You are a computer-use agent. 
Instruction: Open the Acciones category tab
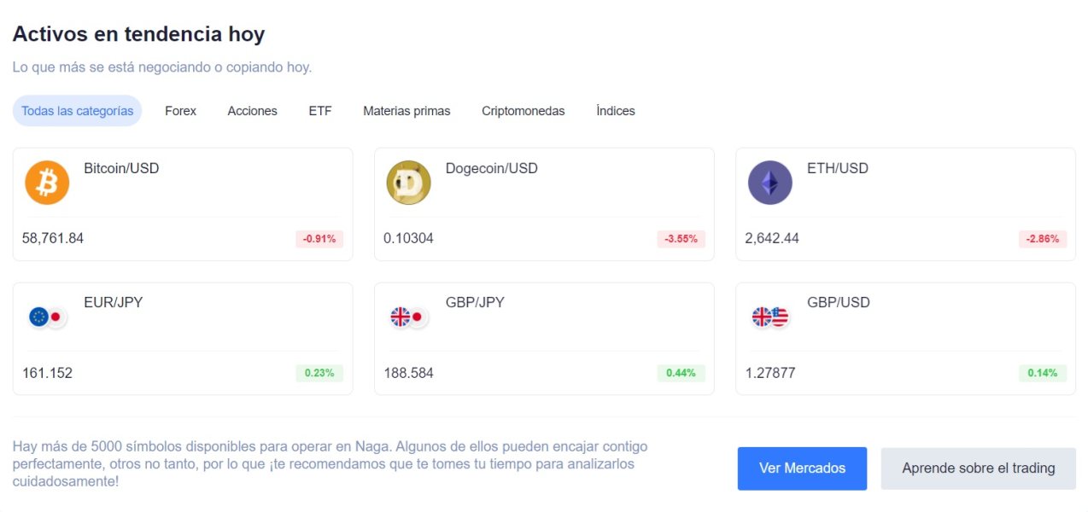252,111
